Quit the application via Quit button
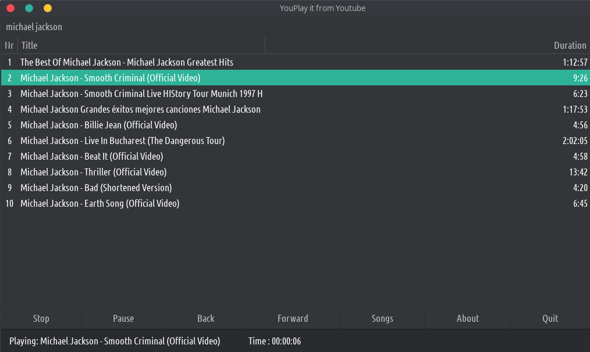This screenshot has height=352, width=590. coord(550,318)
